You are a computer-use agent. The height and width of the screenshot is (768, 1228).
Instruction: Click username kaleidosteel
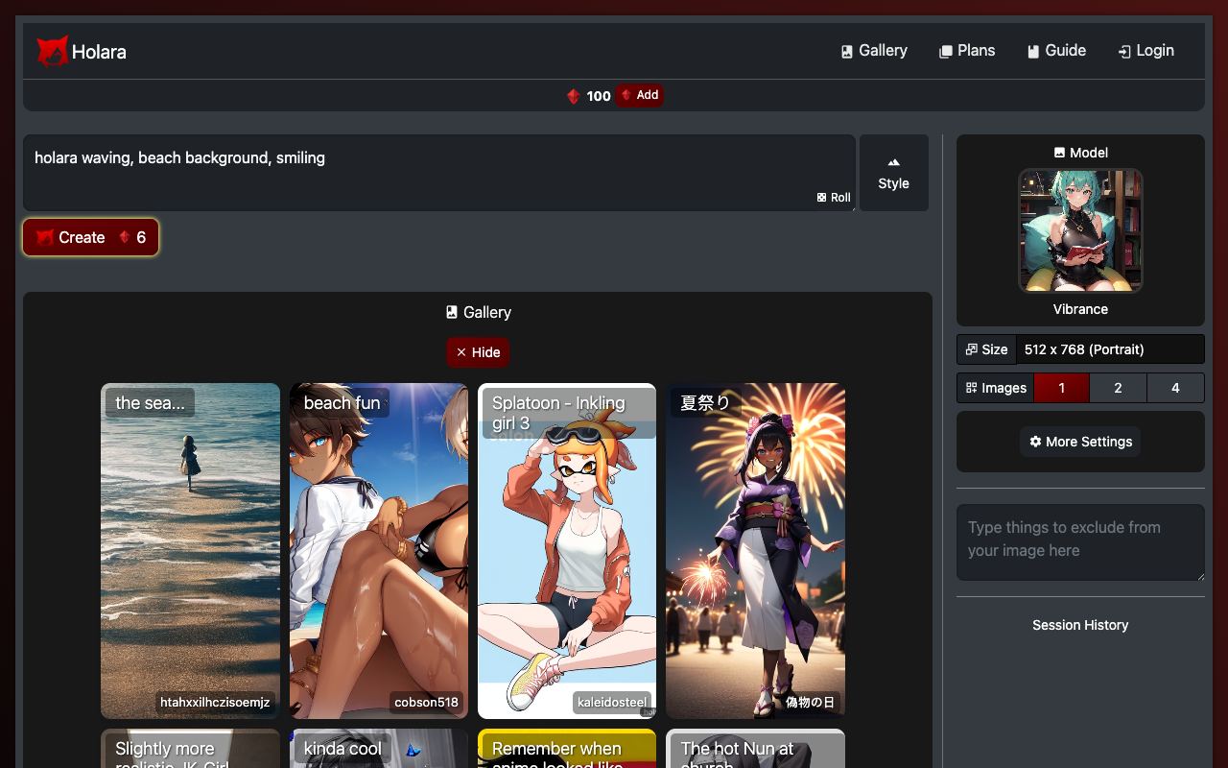click(611, 702)
